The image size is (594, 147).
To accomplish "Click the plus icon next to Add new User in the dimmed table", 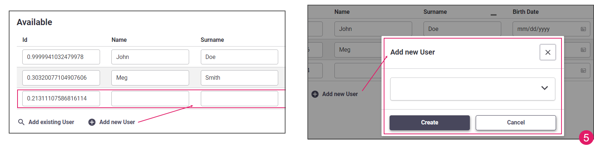I will pos(315,94).
